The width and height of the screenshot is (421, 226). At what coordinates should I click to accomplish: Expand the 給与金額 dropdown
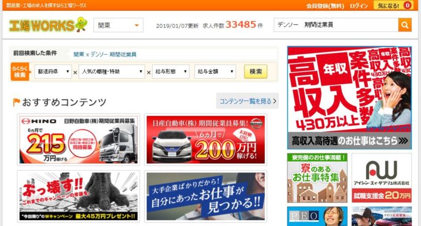pos(215,71)
